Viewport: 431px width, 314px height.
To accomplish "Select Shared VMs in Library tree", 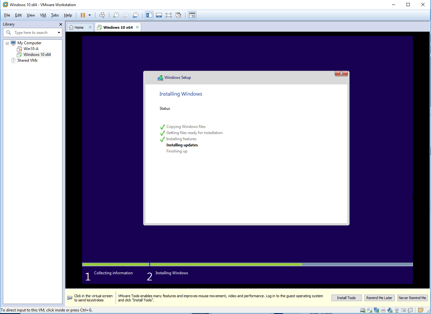I will pos(27,60).
